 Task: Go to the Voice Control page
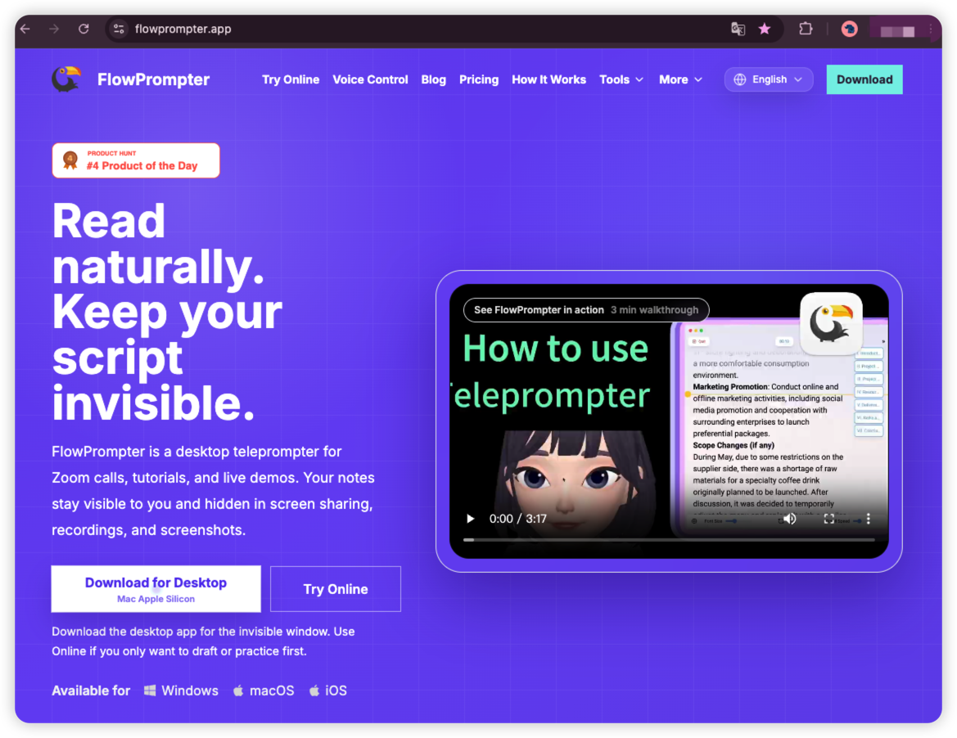click(370, 79)
